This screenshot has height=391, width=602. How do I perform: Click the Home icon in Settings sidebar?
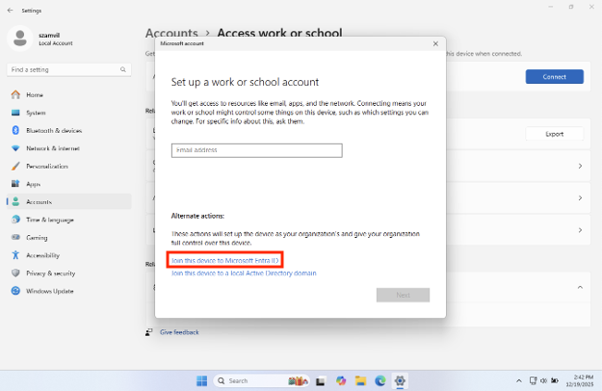click(15, 94)
